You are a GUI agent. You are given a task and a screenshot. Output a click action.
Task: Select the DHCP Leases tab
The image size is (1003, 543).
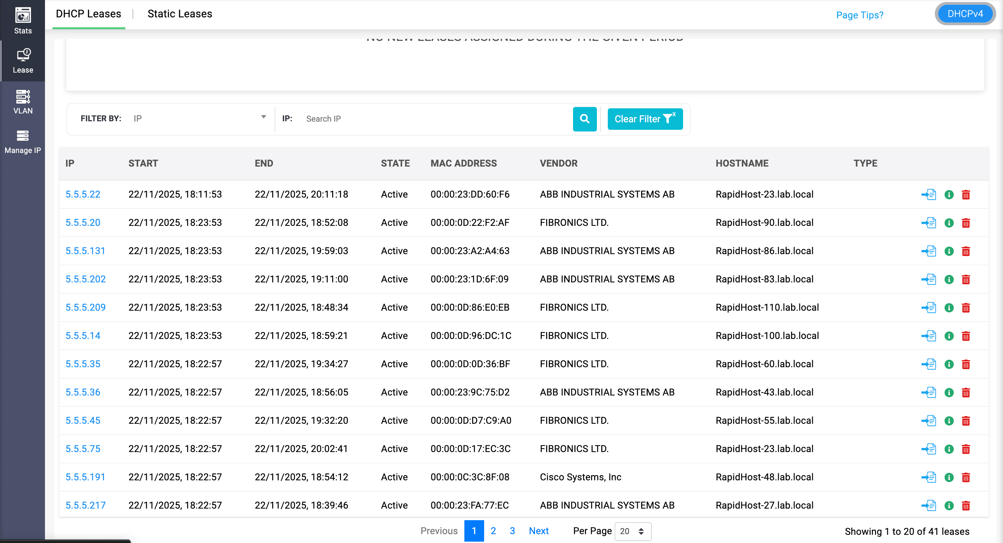88,14
